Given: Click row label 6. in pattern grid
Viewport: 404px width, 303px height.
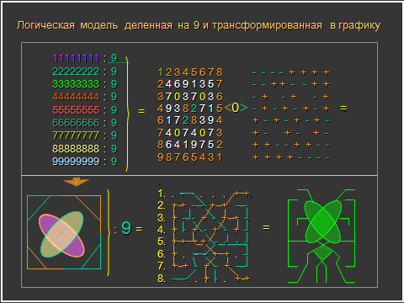Looking at the screenshot, I should click(162, 254).
